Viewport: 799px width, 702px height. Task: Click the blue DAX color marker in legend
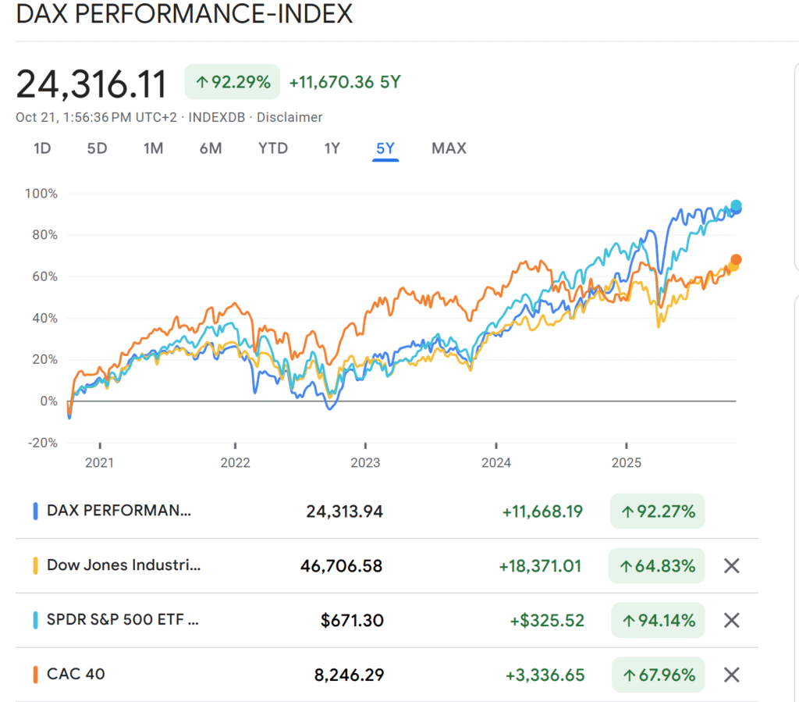[35, 511]
